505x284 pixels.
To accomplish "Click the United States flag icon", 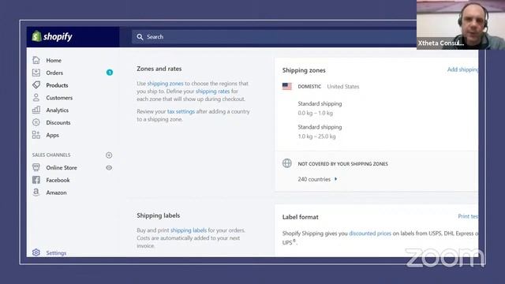I will pyautogui.click(x=287, y=86).
